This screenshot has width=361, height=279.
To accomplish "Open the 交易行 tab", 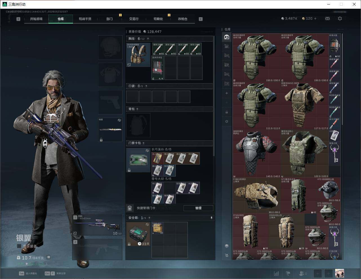I will click(134, 19).
